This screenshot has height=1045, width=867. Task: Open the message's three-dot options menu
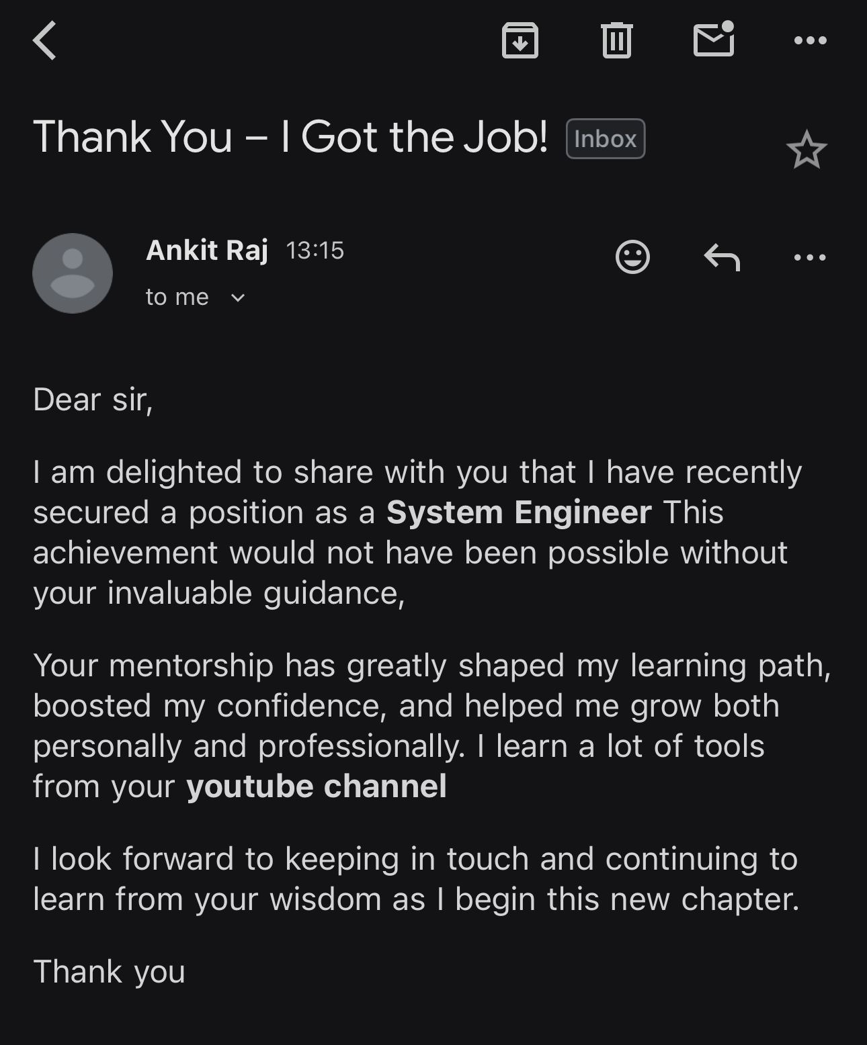pyautogui.click(x=810, y=257)
